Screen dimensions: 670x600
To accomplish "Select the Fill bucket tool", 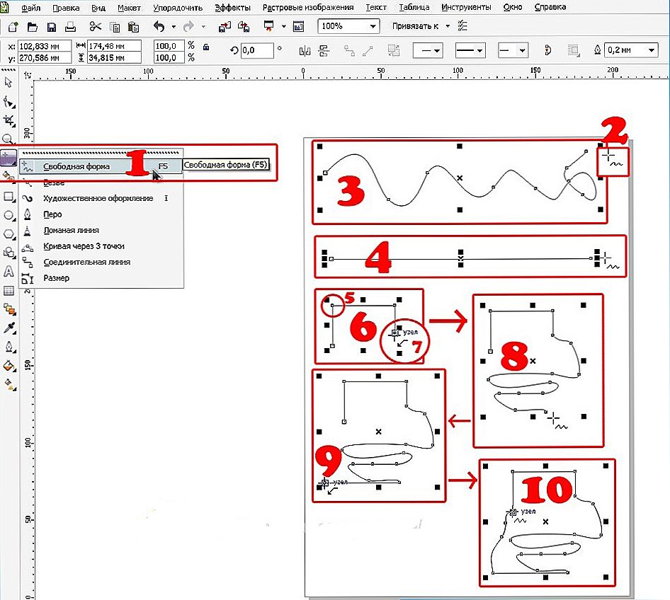I will pos(9,366).
